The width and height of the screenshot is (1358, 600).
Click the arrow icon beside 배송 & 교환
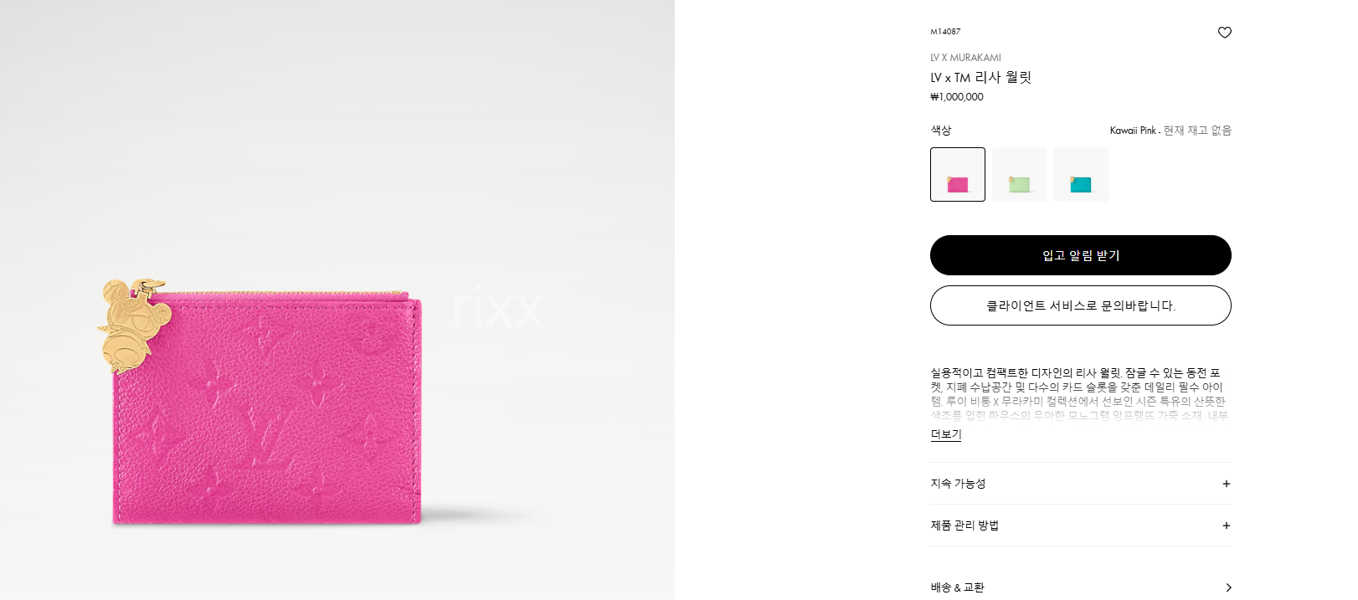(x=1228, y=587)
